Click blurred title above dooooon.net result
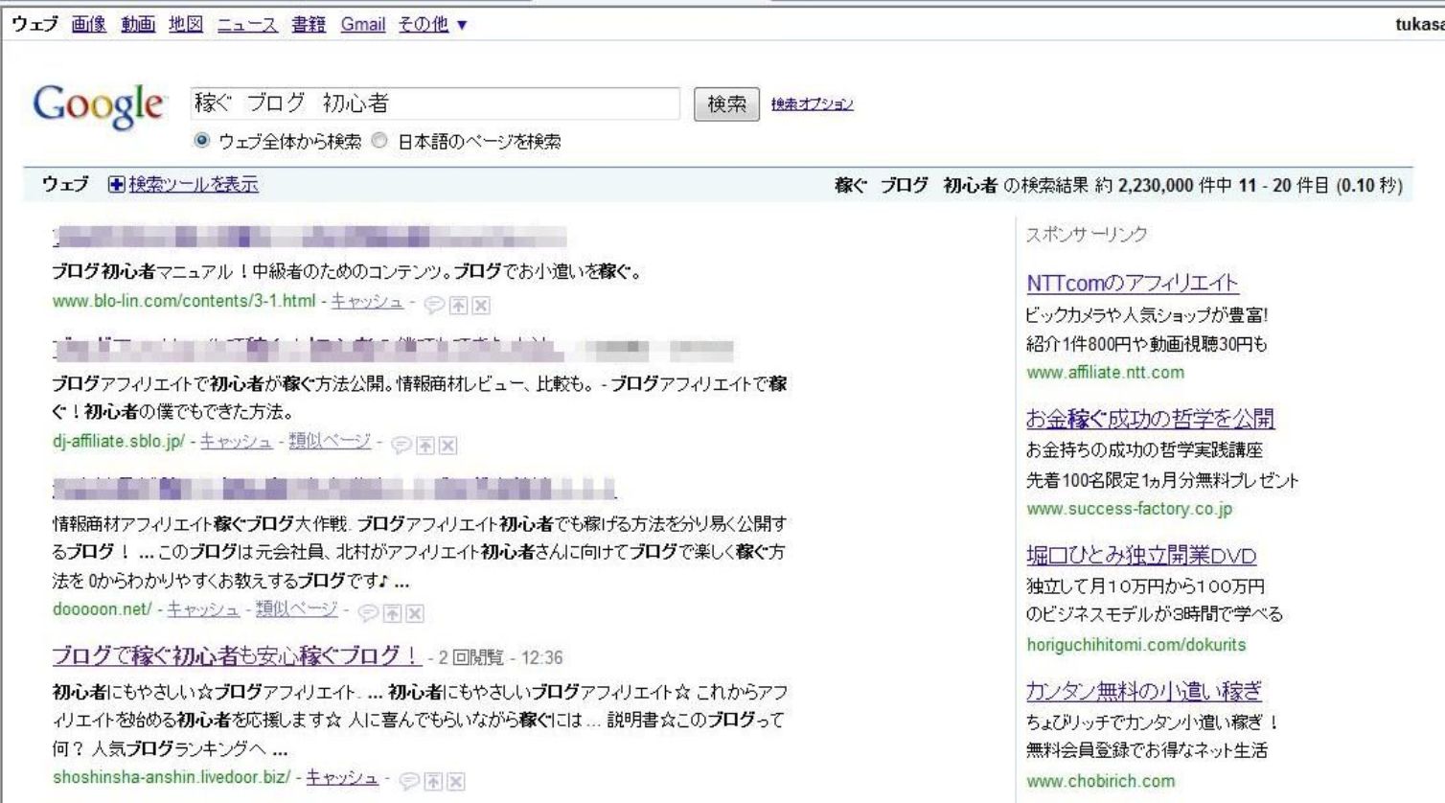This screenshot has height=803, width=1445. [x=334, y=488]
